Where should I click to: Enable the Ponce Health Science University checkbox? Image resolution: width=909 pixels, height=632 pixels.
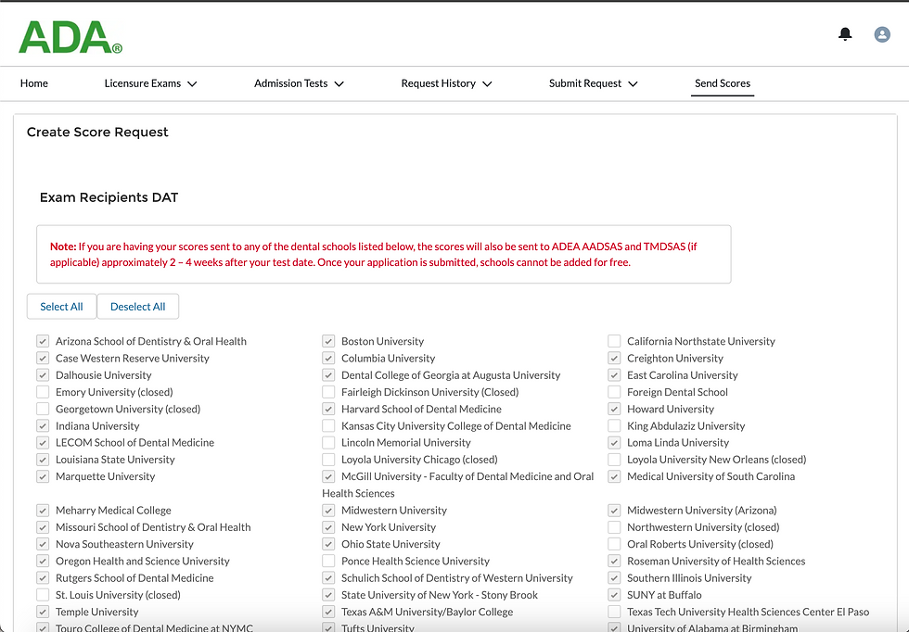click(328, 561)
